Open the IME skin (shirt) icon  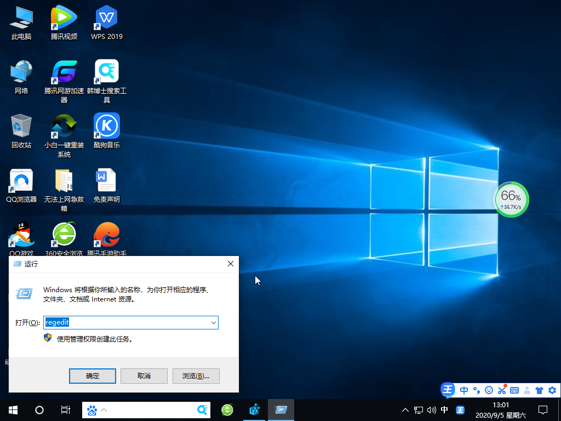(x=540, y=390)
